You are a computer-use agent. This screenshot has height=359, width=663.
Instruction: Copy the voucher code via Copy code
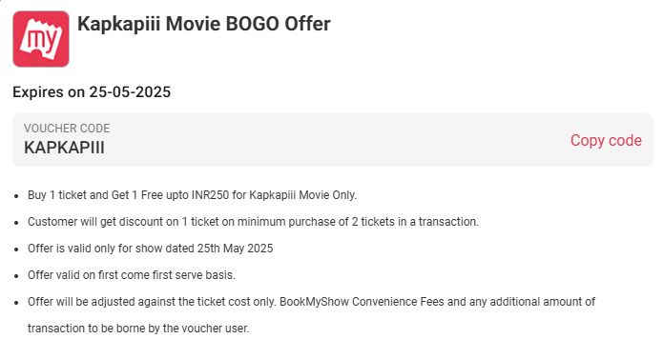[x=606, y=140]
